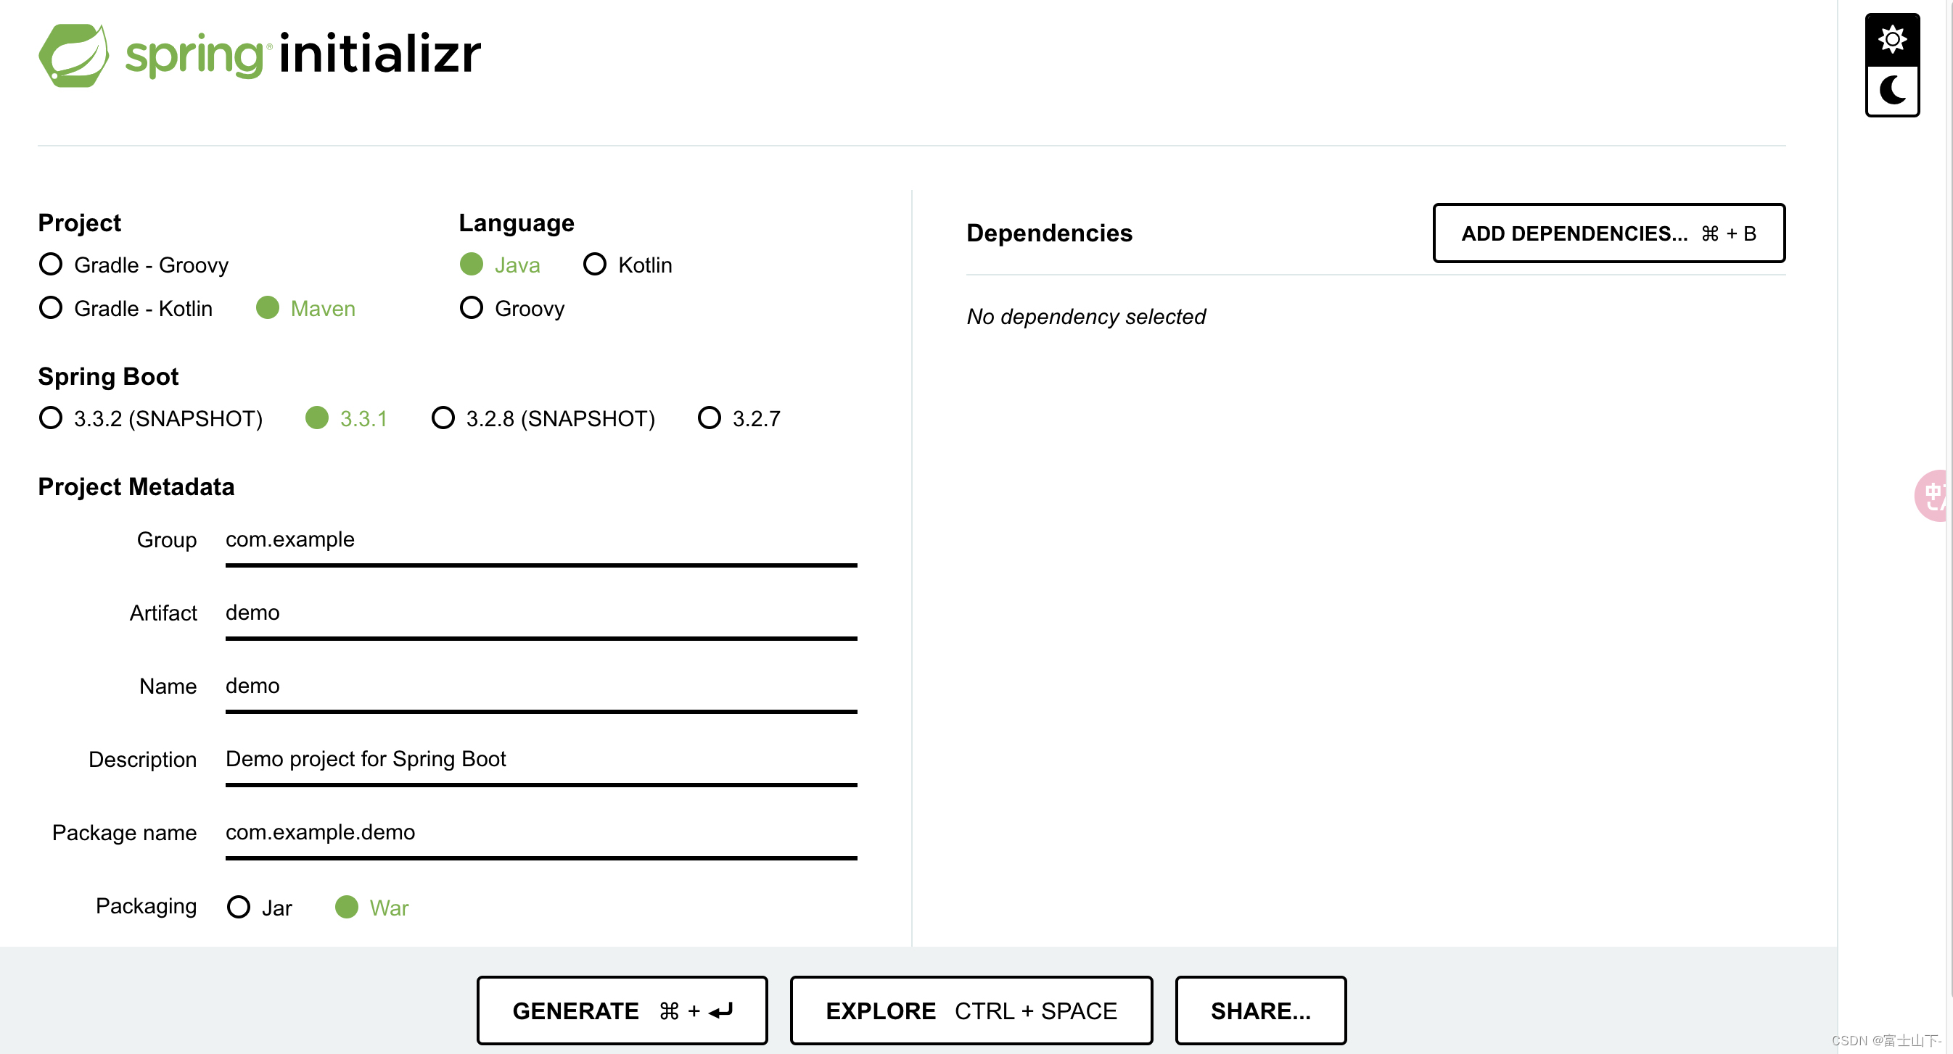1953x1054 pixels.
Task: Open the ADD DEPENDENCIES dialog
Action: click(x=1608, y=233)
